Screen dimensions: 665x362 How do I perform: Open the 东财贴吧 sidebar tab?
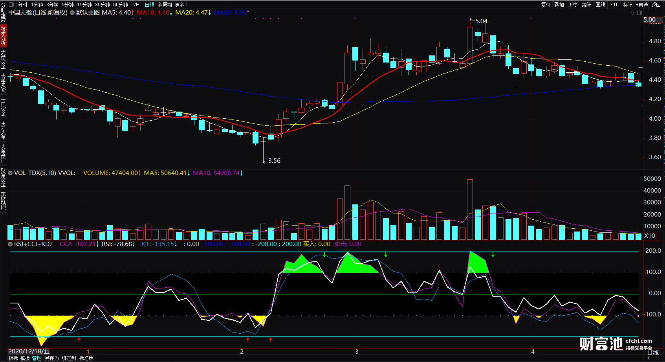(3, 201)
